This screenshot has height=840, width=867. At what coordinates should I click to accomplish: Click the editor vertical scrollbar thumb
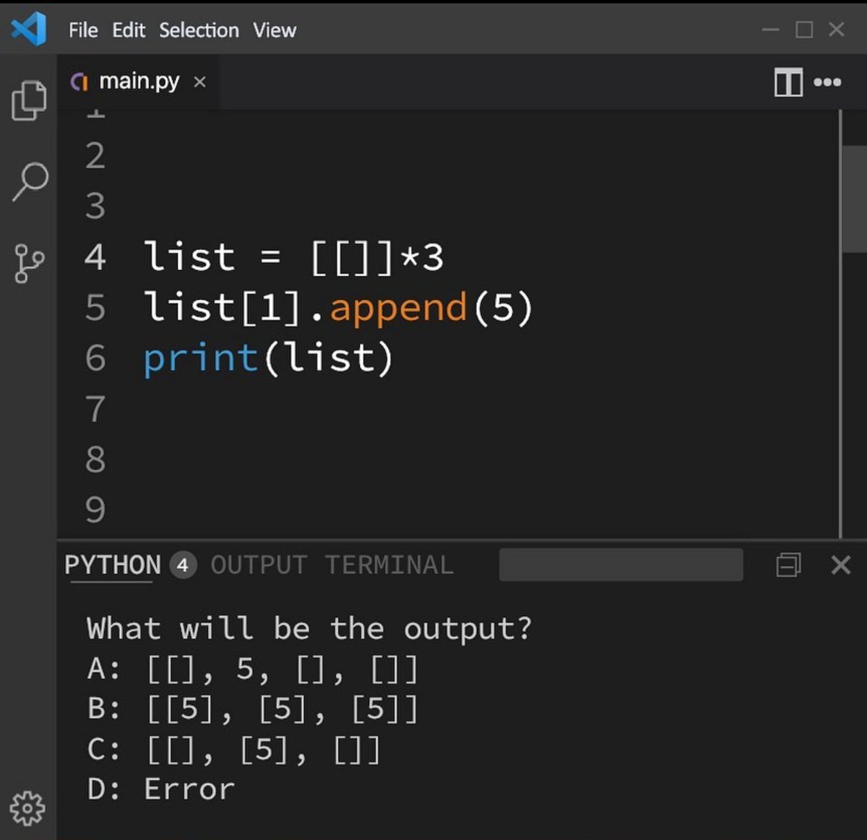click(855, 199)
